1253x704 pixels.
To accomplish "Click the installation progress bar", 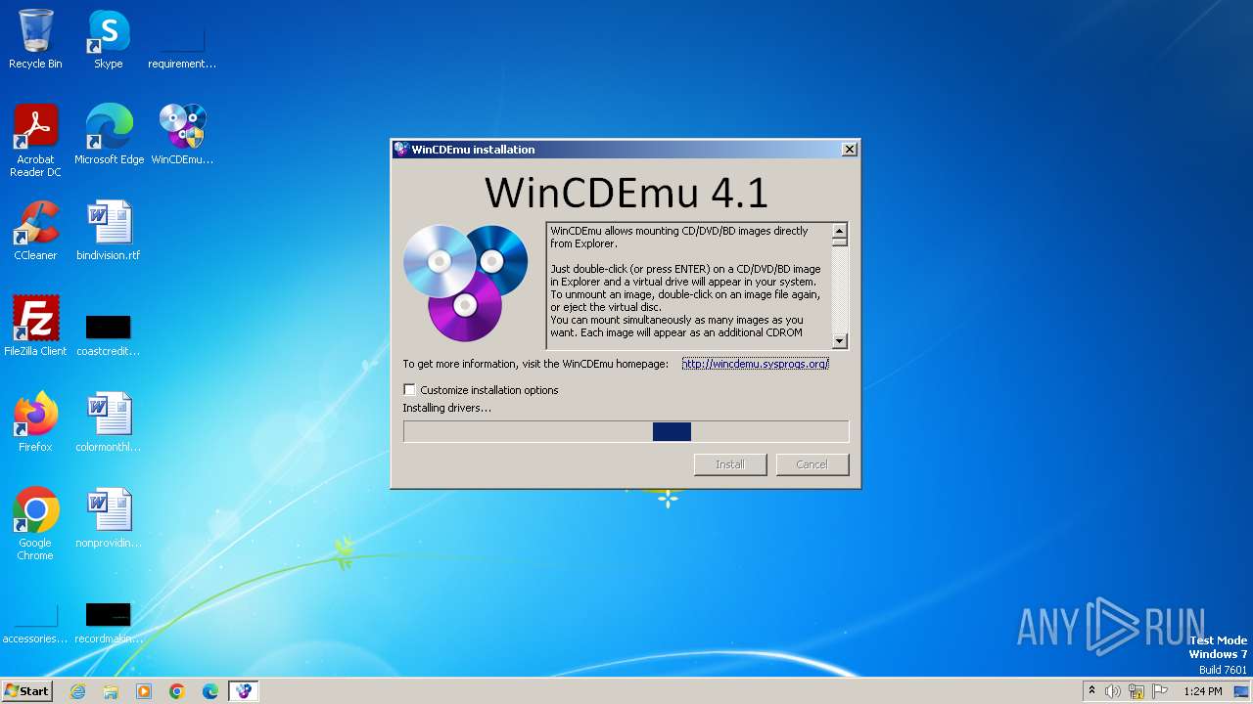I will (626, 431).
